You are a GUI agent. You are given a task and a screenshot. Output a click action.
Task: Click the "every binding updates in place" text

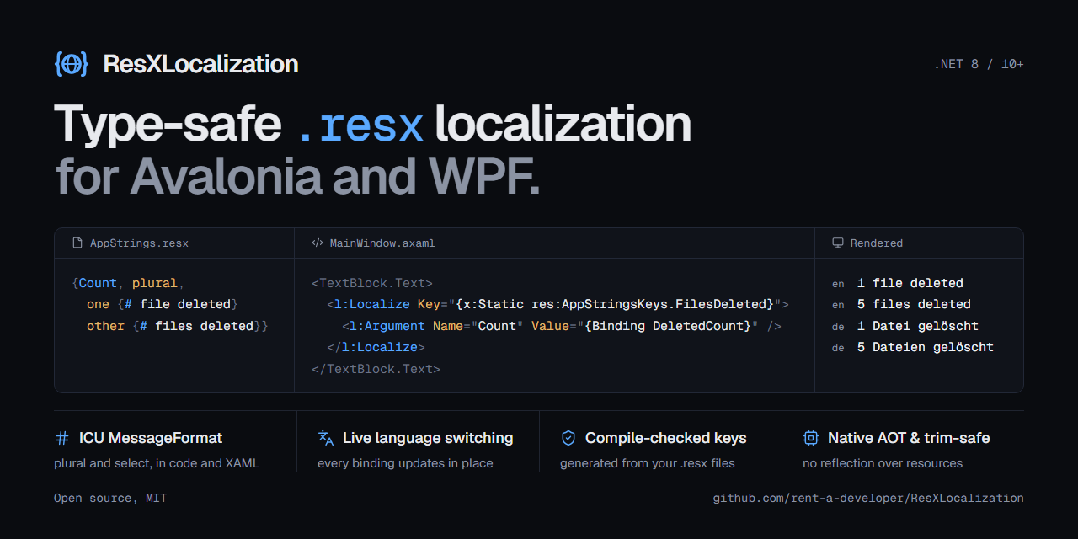[405, 463]
